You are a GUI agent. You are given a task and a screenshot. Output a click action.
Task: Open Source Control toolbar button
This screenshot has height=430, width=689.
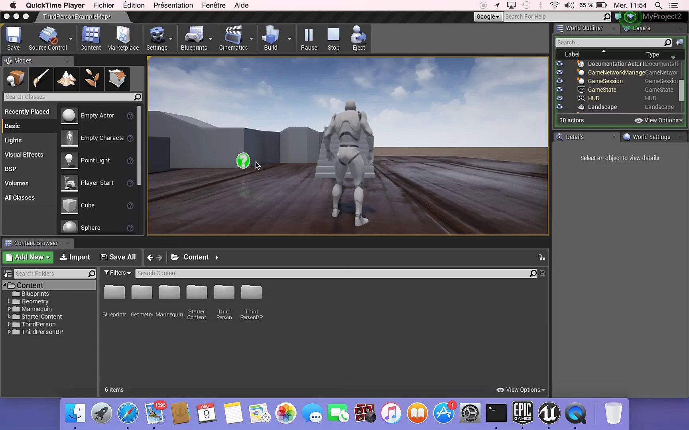47,38
